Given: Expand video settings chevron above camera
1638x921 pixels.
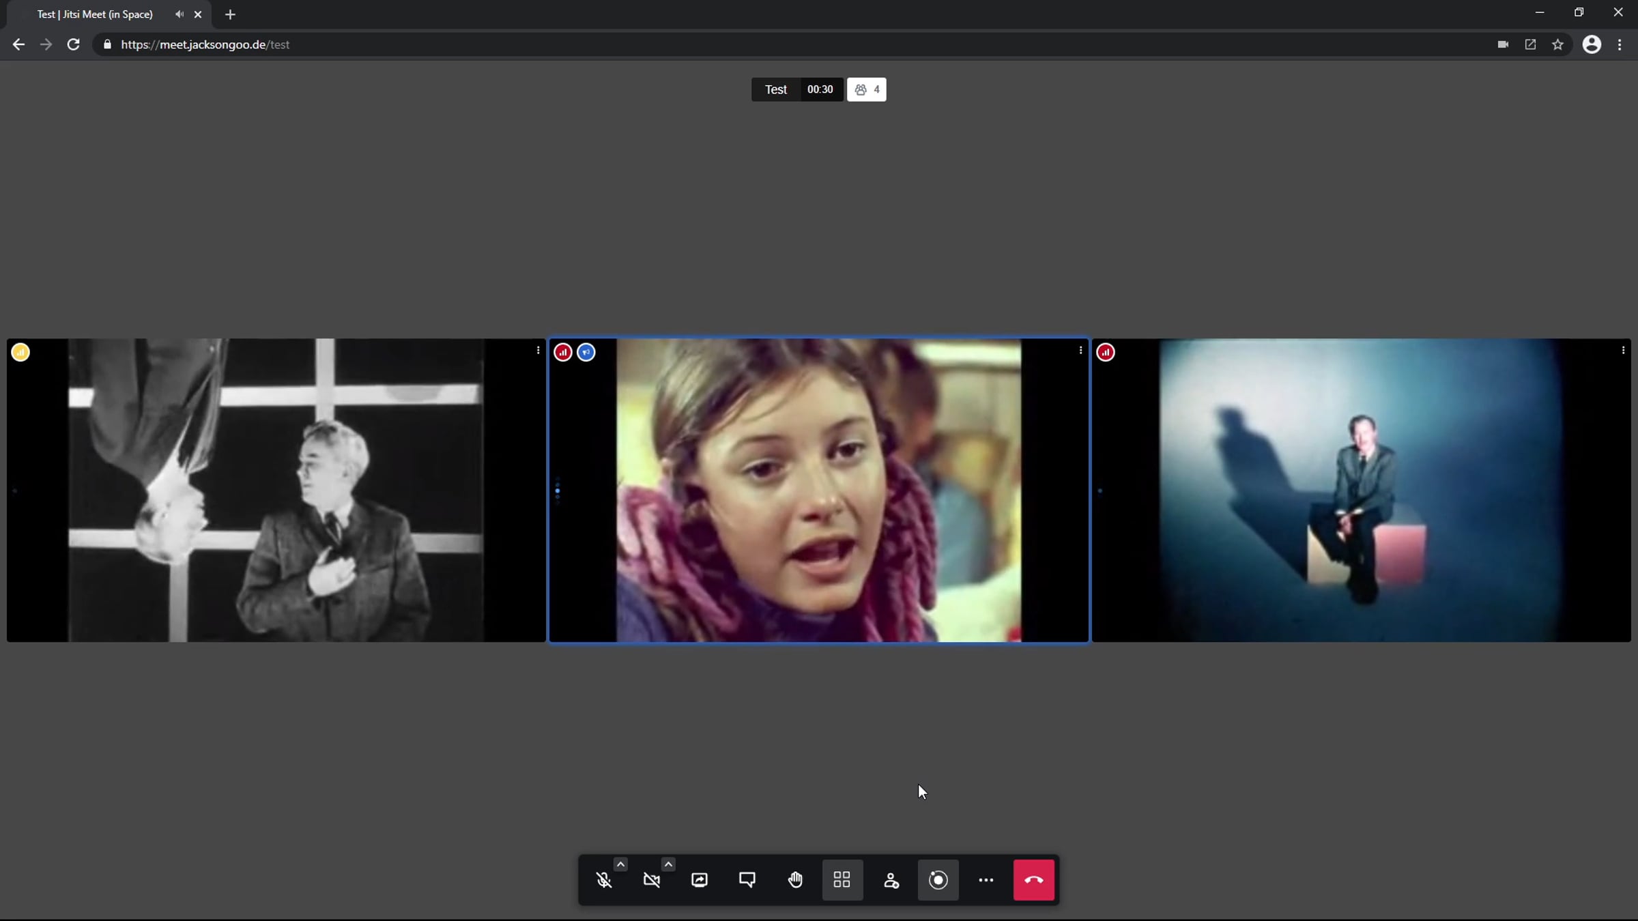Looking at the screenshot, I should (x=668, y=864).
